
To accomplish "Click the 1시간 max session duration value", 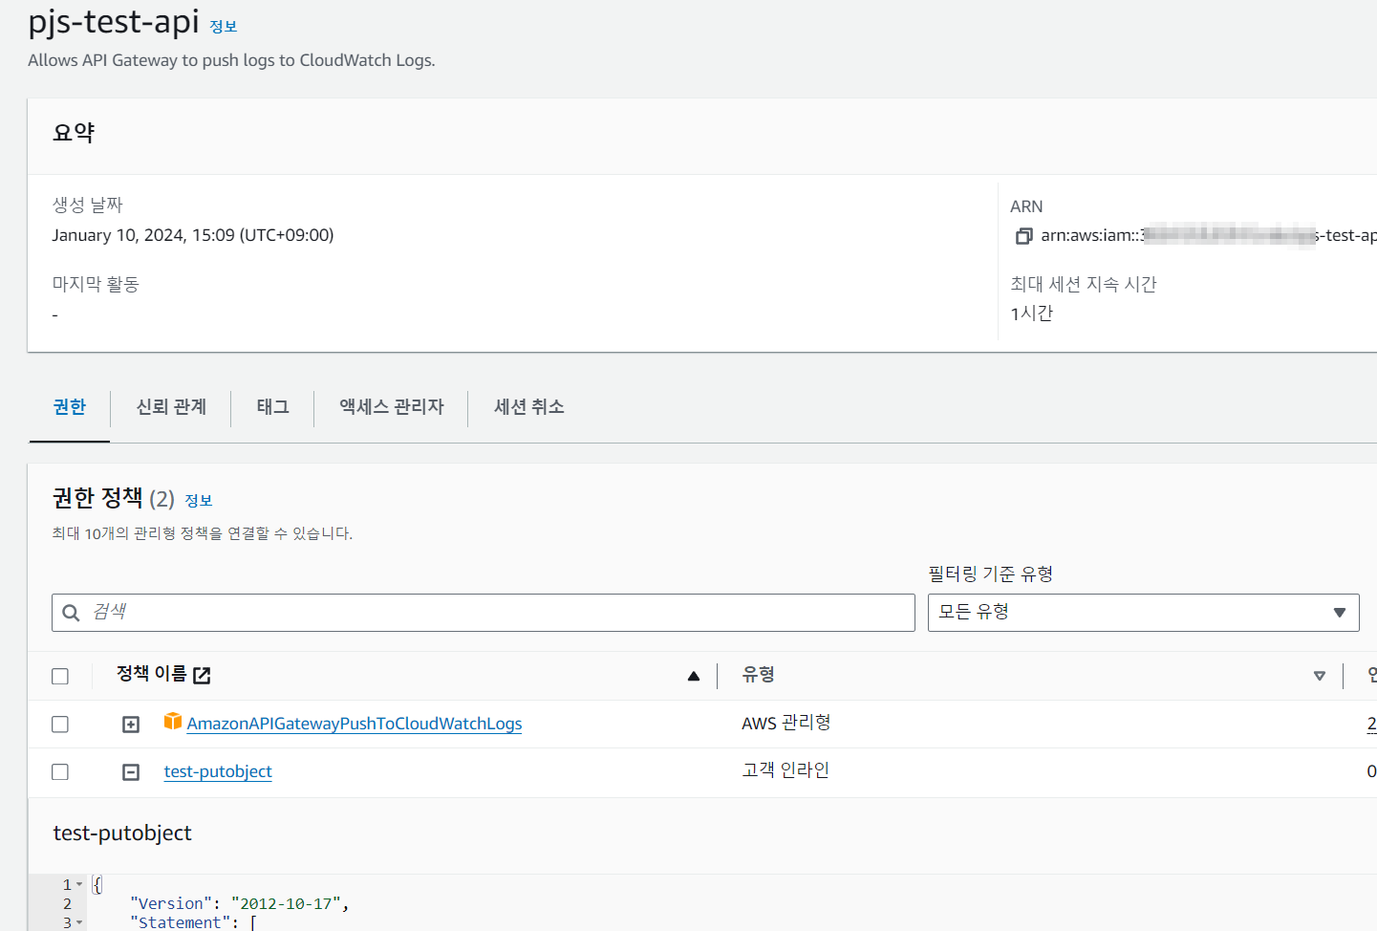I will pyautogui.click(x=1032, y=314).
